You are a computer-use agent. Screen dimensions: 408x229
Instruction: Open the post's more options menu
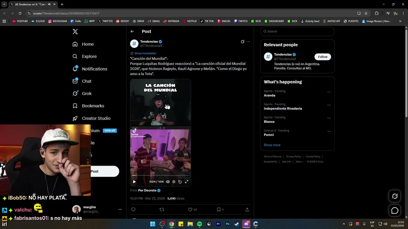(x=248, y=42)
